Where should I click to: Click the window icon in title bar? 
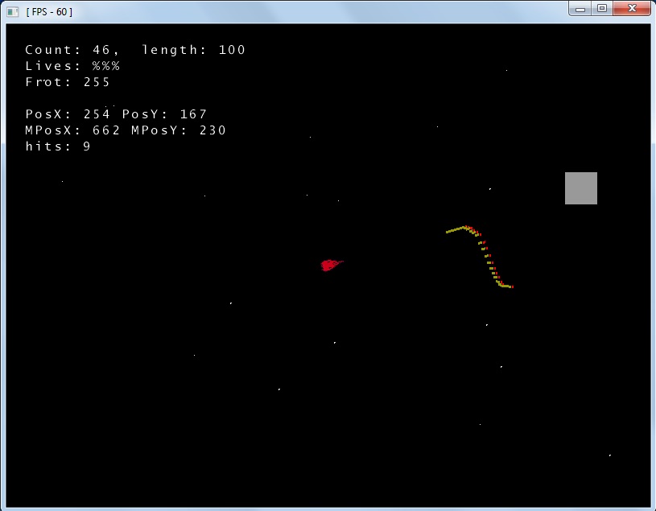tap(13, 12)
